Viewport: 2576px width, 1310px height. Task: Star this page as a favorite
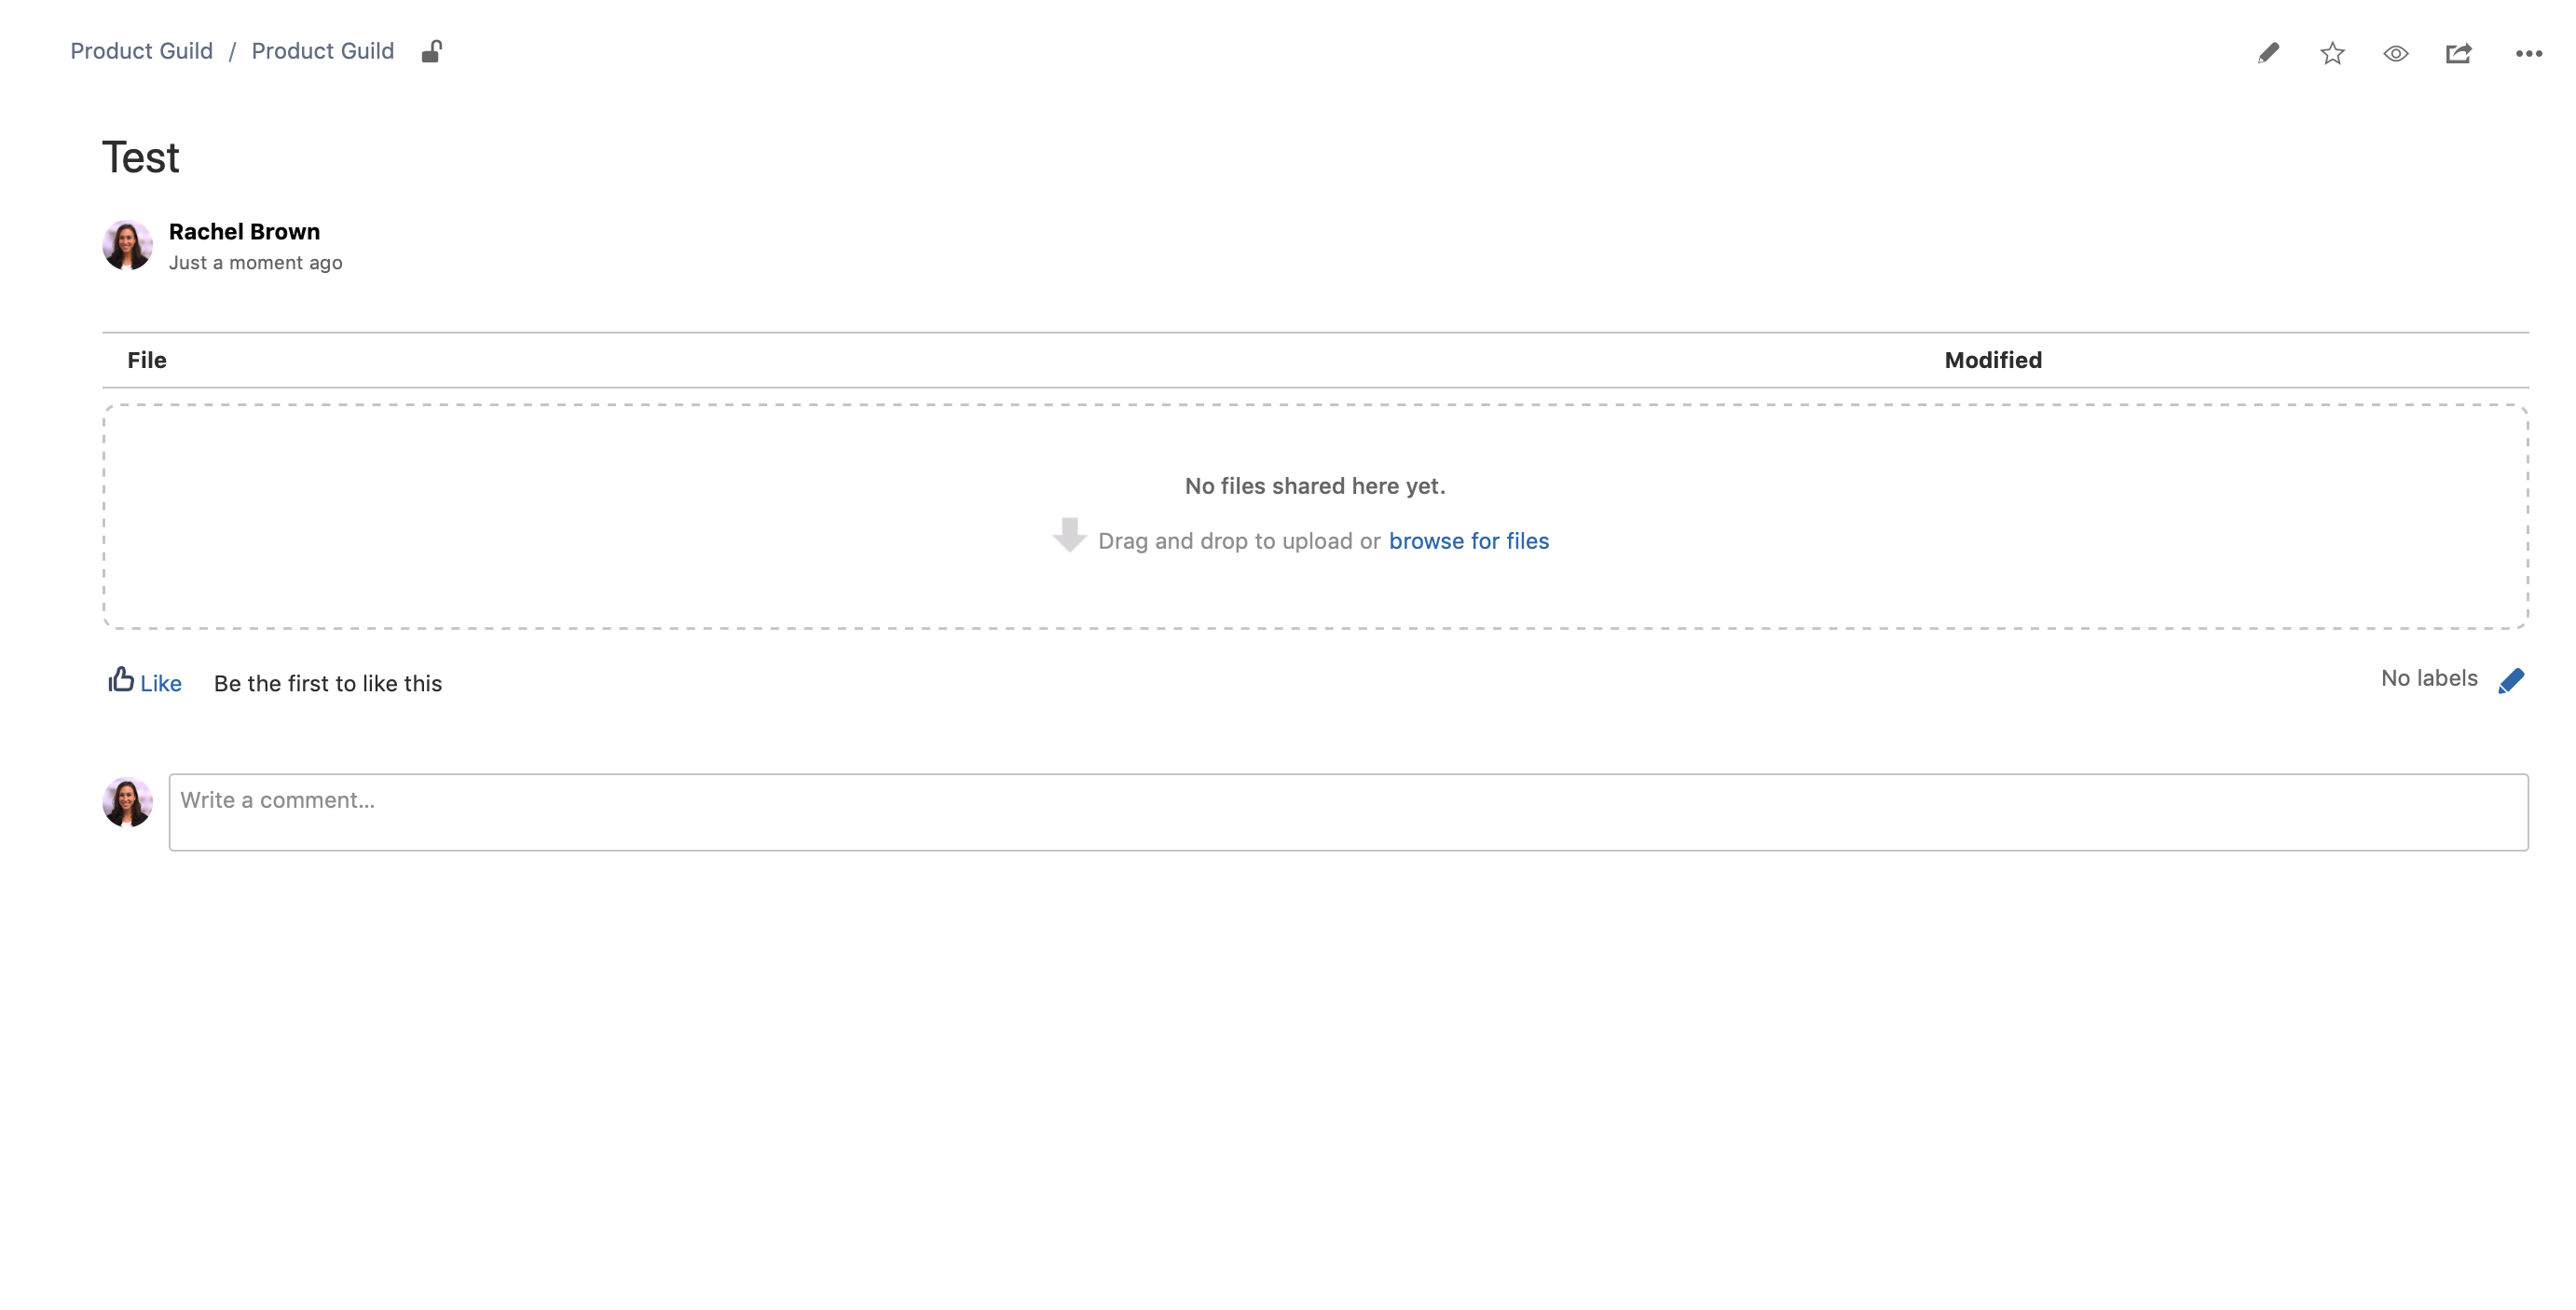coord(2332,53)
